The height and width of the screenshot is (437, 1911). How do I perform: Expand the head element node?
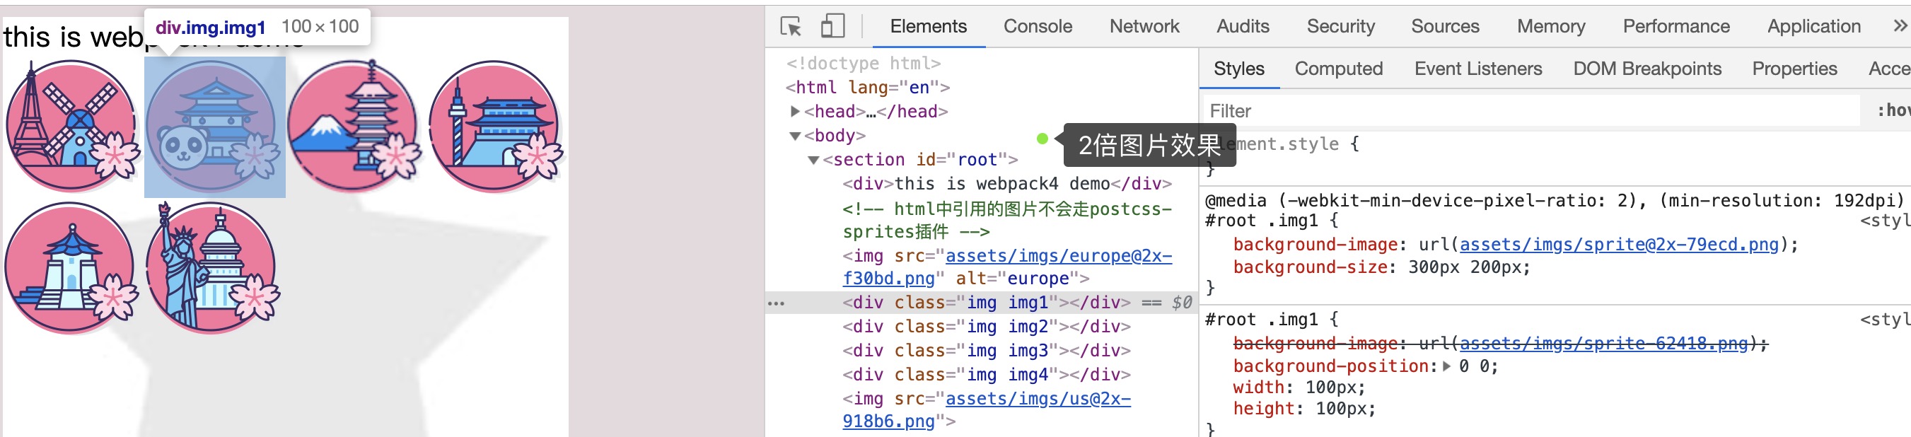pyautogui.click(x=795, y=111)
